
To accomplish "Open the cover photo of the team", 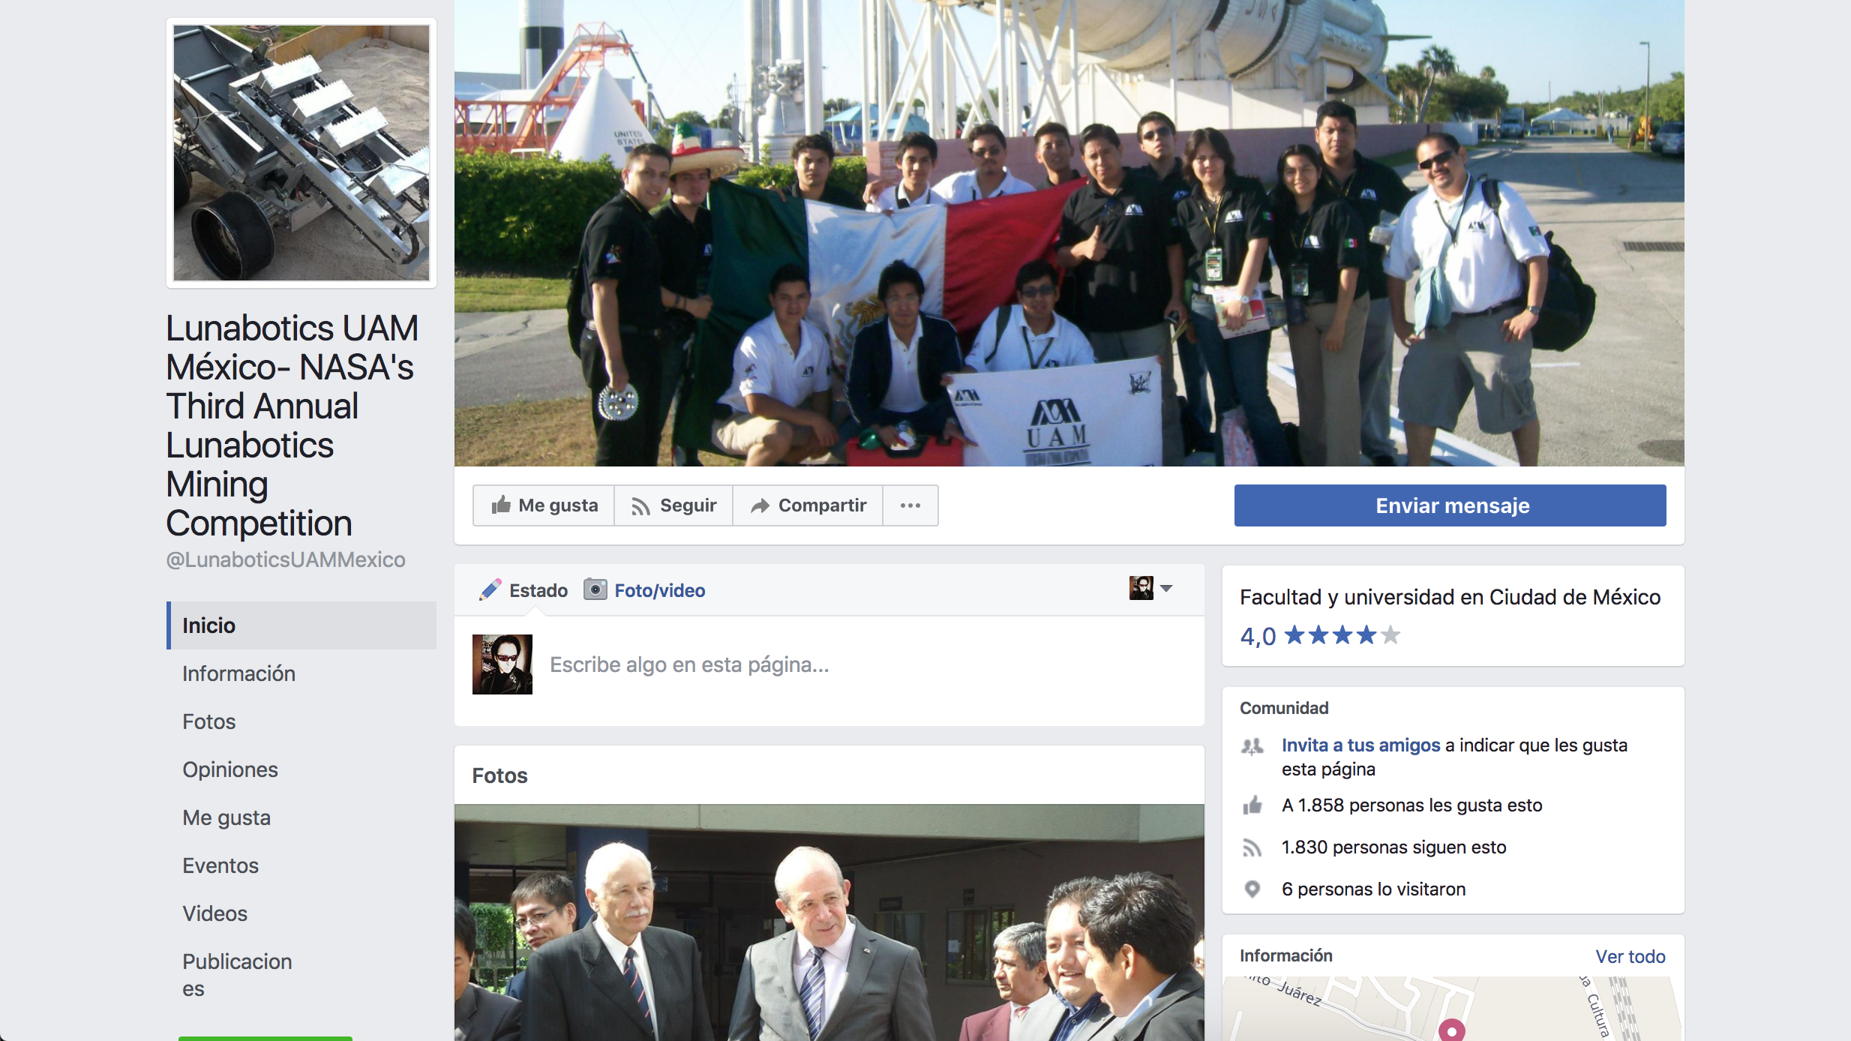I will 1069,232.
